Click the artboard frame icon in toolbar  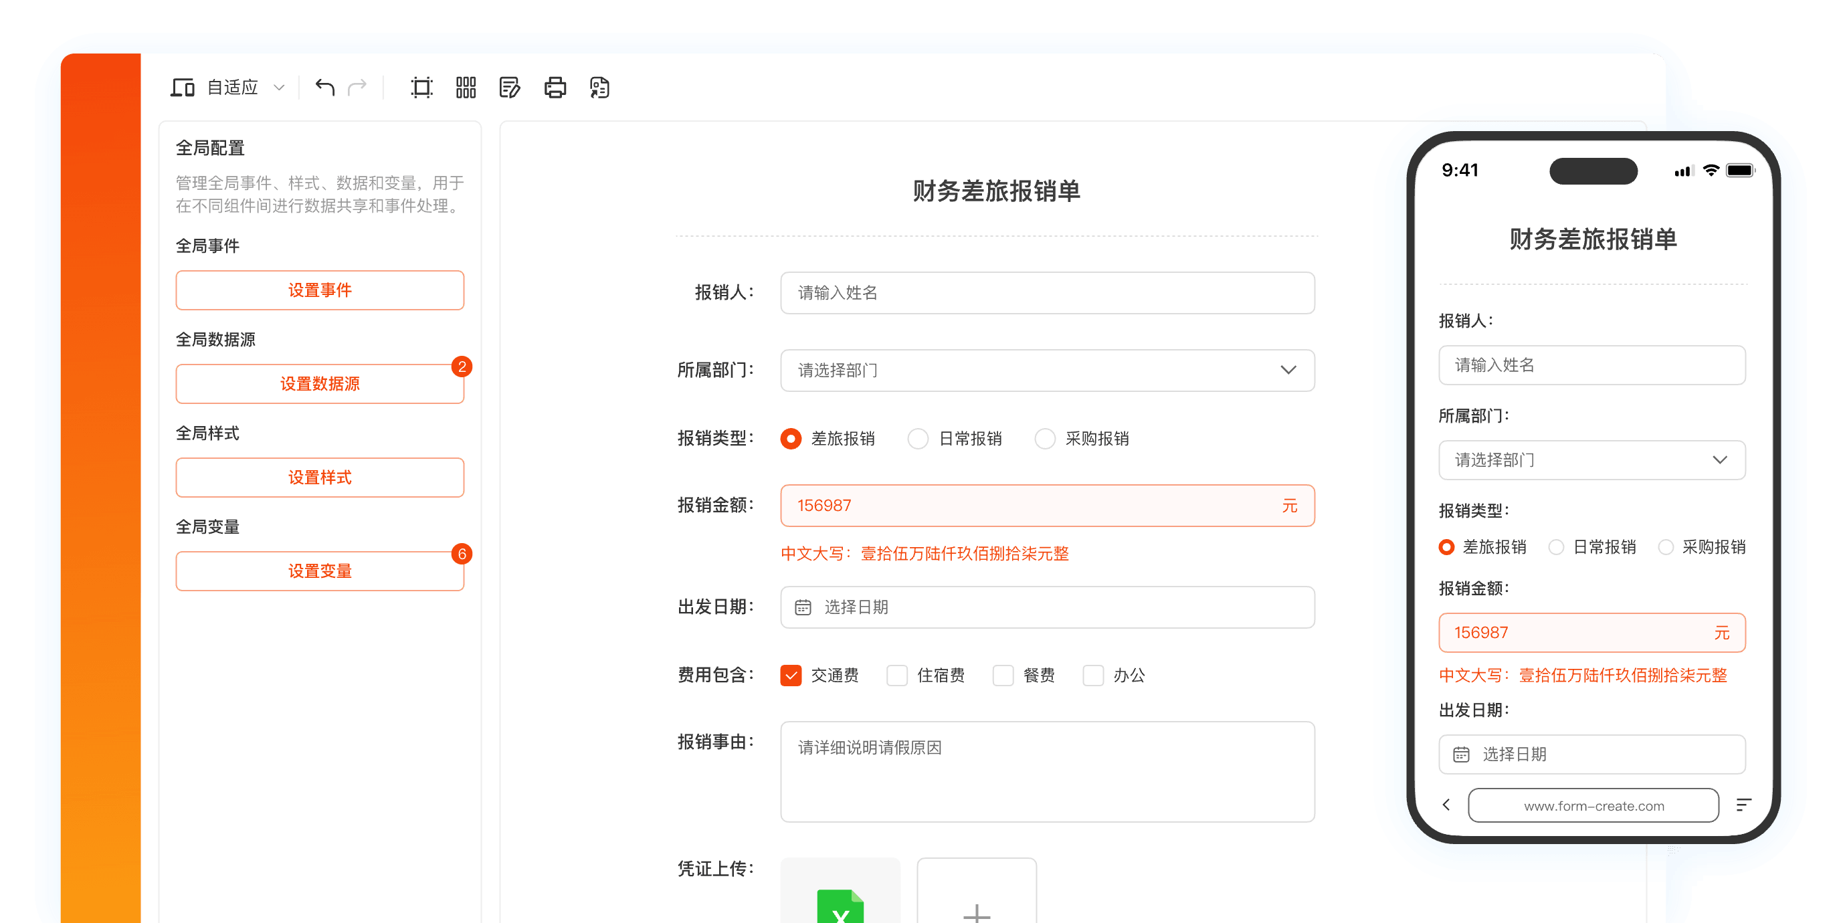(421, 87)
